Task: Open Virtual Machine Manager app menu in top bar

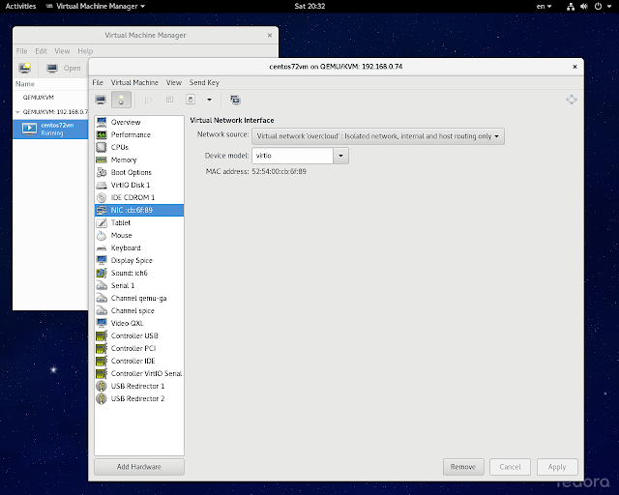Action: click(96, 6)
